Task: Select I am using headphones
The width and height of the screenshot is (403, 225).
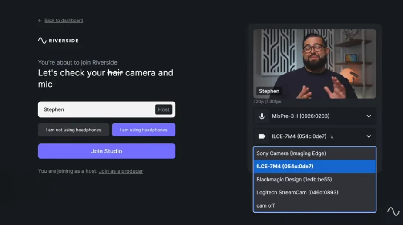Action: pyautogui.click(x=144, y=130)
